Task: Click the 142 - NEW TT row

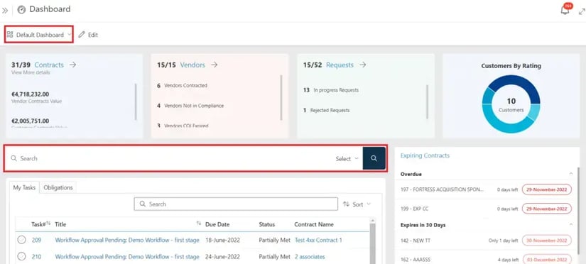Action: (x=486, y=241)
